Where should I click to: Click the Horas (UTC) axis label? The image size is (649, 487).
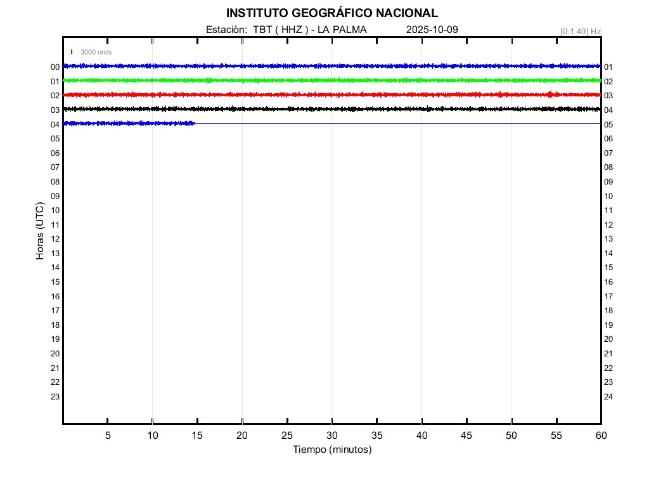point(40,231)
